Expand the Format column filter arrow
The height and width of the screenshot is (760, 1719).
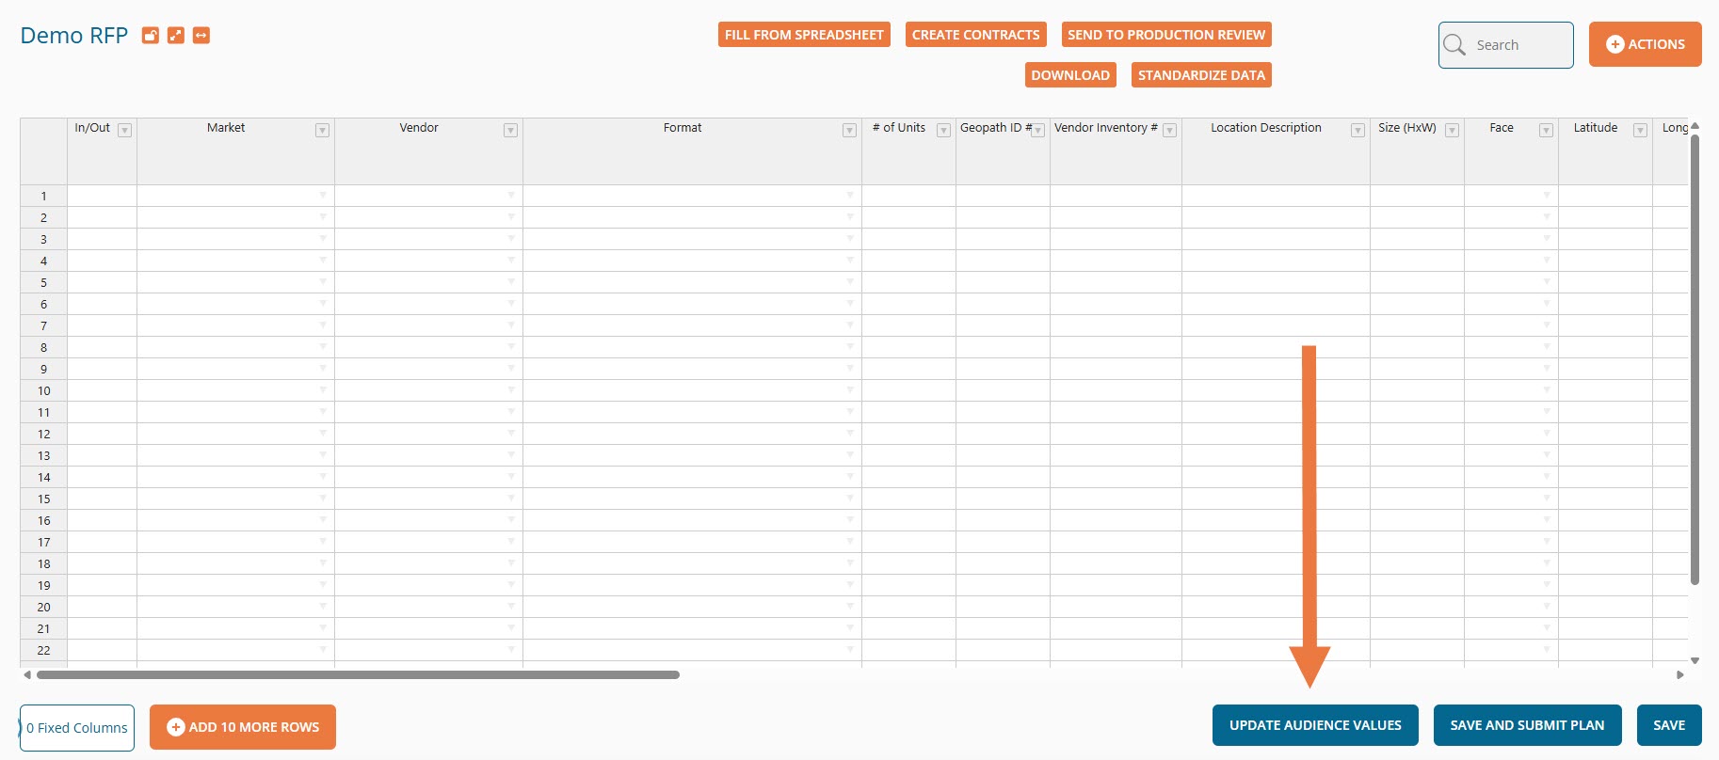click(849, 131)
